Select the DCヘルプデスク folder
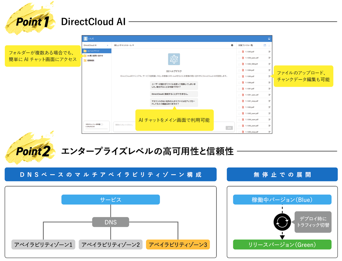This screenshot has width=342, height=261. click(x=97, y=51)
